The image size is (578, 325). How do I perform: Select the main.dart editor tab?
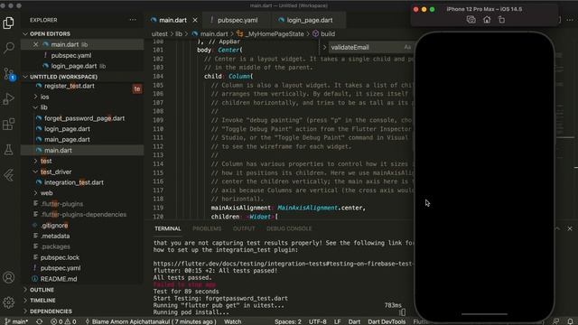pyautogui.click(x=172, y=20)
